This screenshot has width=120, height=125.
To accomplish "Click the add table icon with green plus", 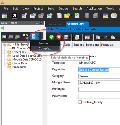I will [x=4, y=37].
